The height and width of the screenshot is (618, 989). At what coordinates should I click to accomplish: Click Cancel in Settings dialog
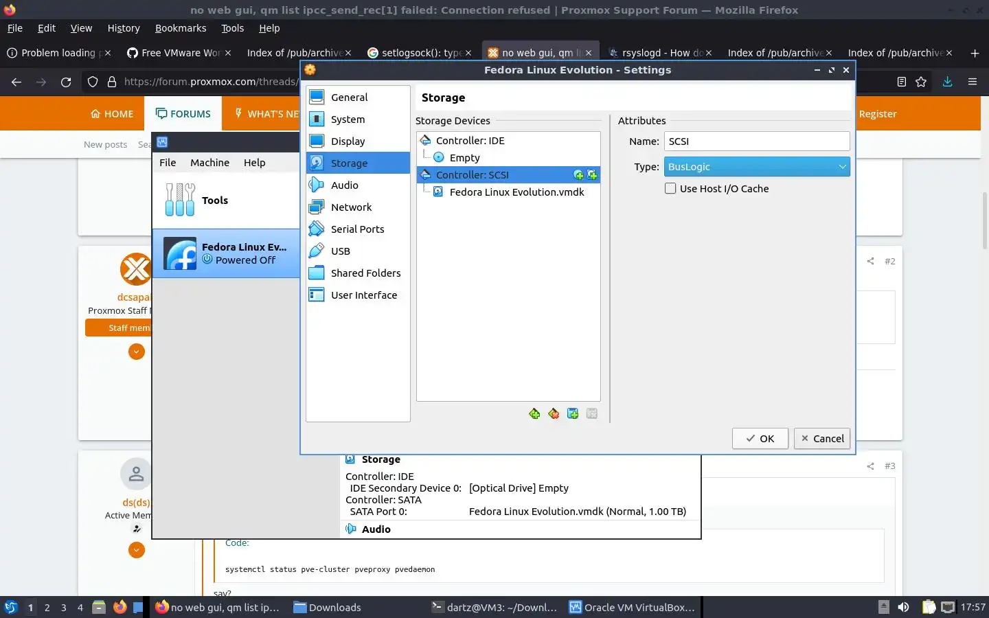pos(822,439)
